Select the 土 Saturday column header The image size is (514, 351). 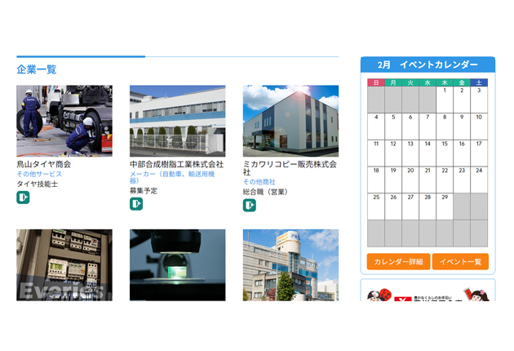click(x=479, y=82)
